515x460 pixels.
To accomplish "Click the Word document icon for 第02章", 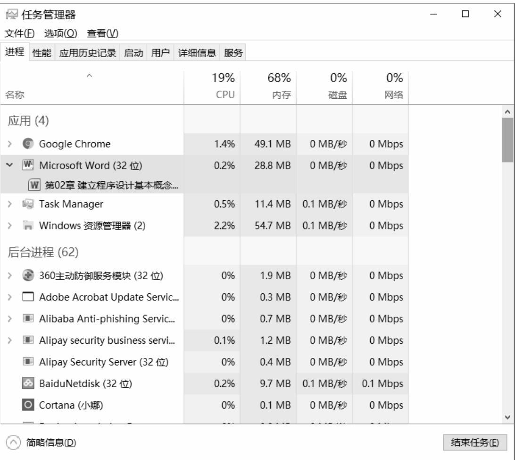I will [x=34, y=185].
